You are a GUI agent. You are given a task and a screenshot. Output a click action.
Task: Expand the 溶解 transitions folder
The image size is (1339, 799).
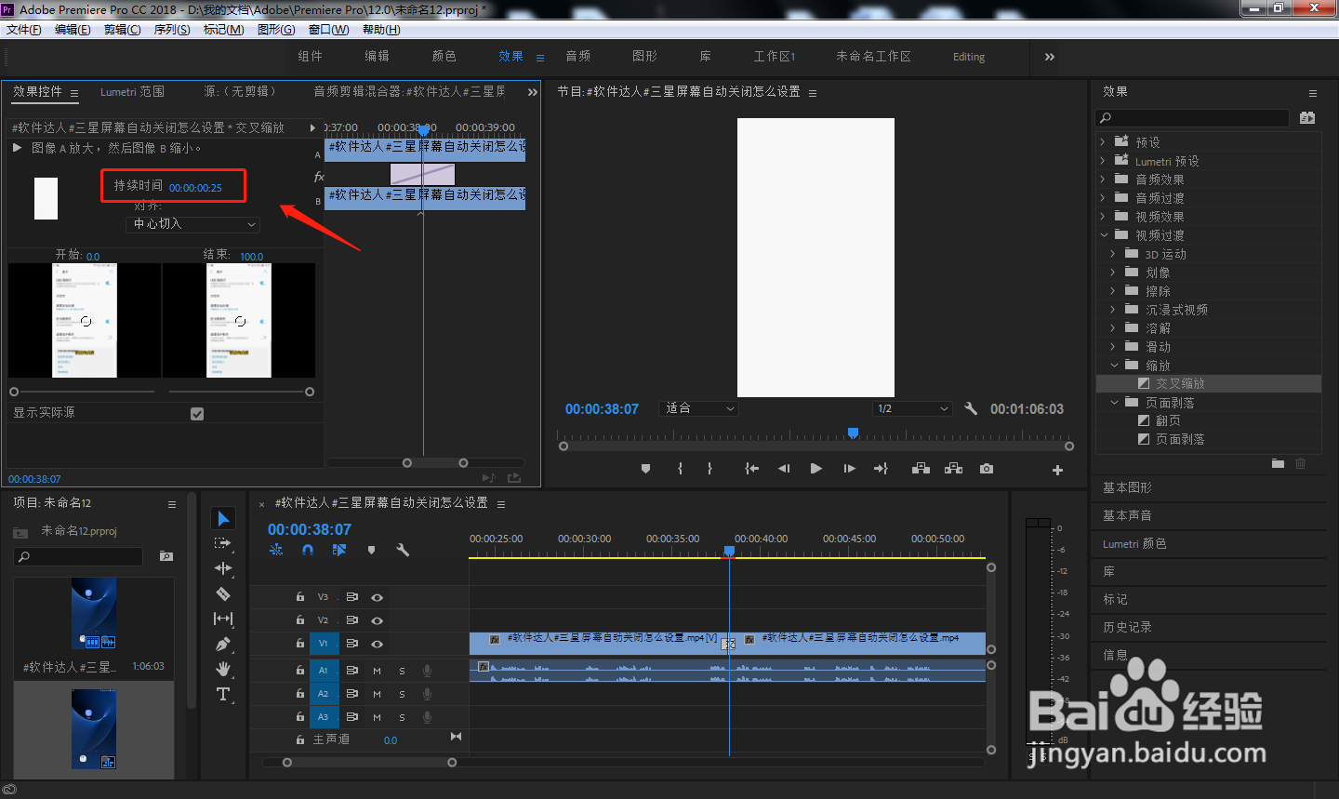click(x=1113, y=328)
